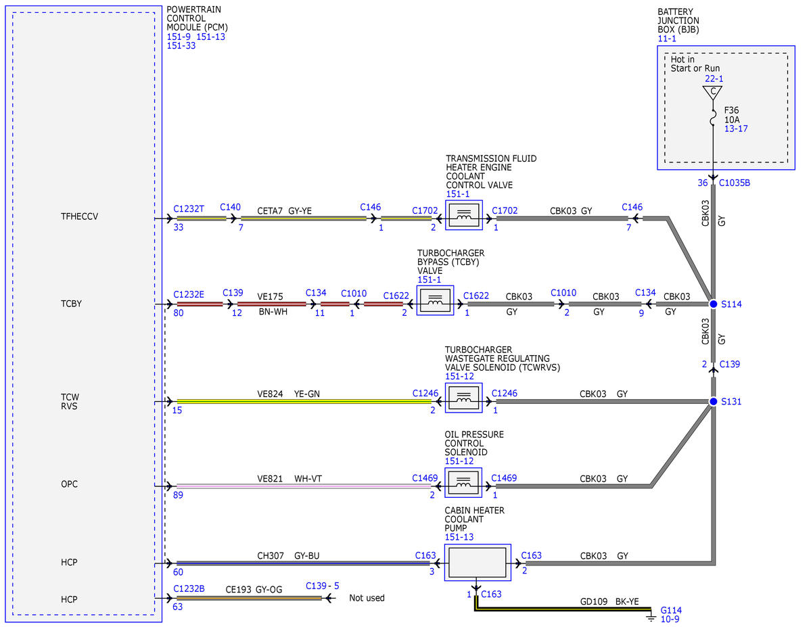This screenshot has height=627, width=811.
Task: Click the TCW RVS pin label
Action: click(70, 402)
